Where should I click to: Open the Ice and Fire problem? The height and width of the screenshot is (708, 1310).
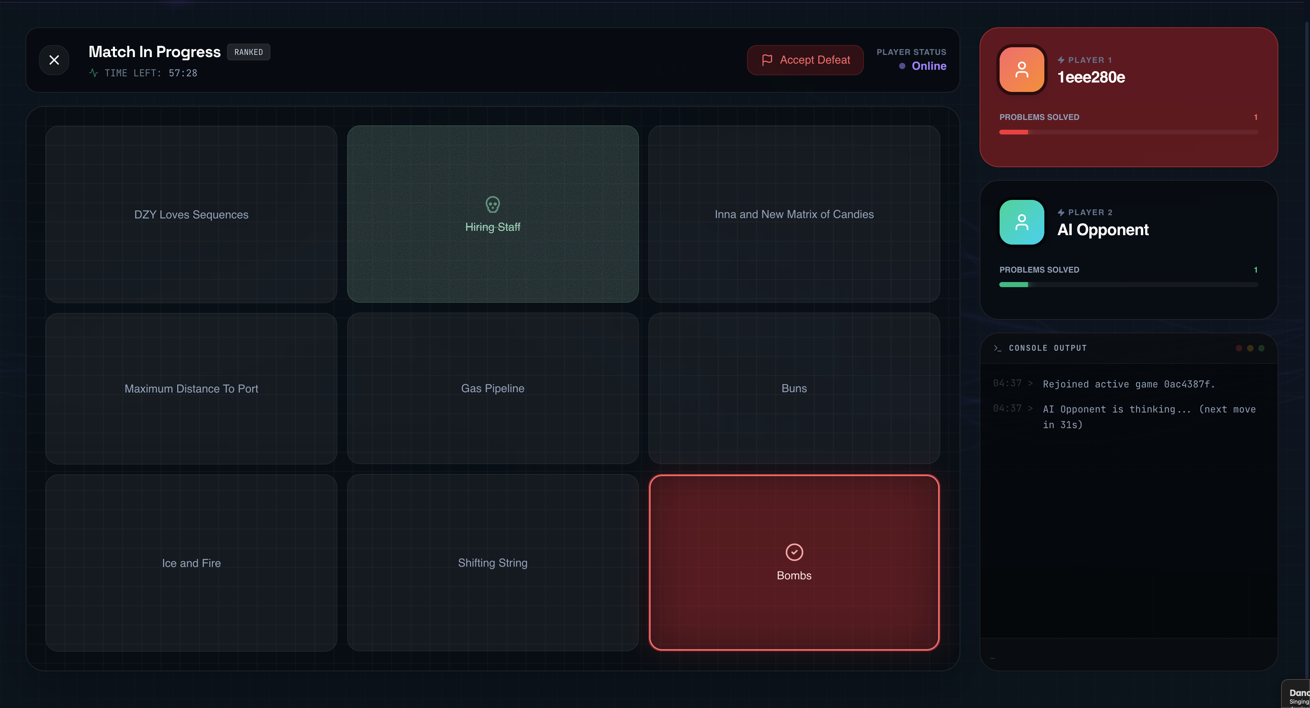(191, 563)
